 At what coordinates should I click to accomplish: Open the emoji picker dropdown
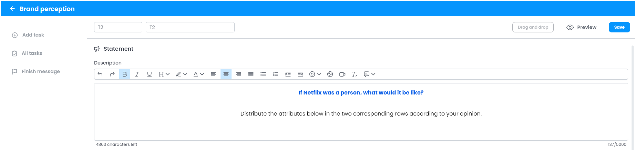315,74
